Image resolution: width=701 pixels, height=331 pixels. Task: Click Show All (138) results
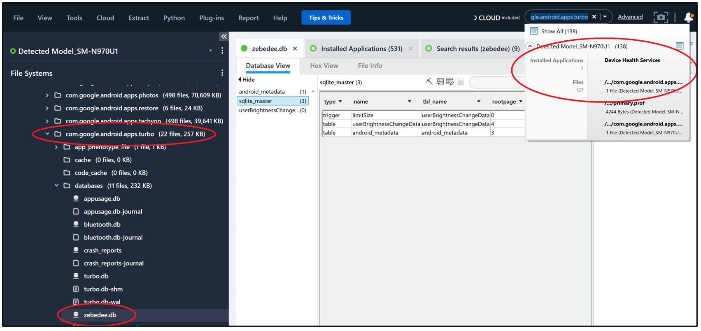pyautogui.click(x=559, y=31)
